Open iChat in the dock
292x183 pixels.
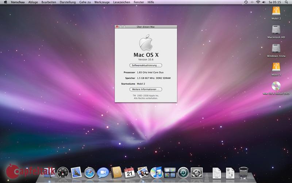(103, 172)
